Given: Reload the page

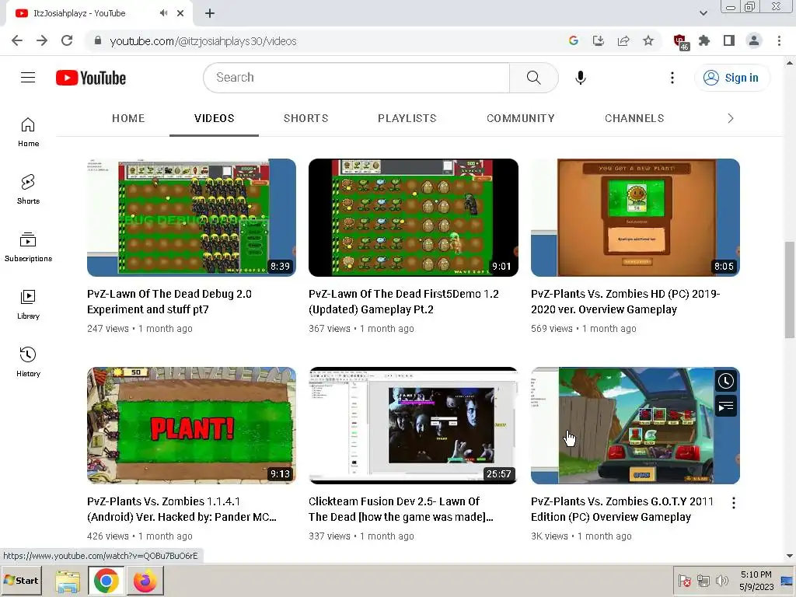Looking at the screenshot, I should [x=67, y=40].
